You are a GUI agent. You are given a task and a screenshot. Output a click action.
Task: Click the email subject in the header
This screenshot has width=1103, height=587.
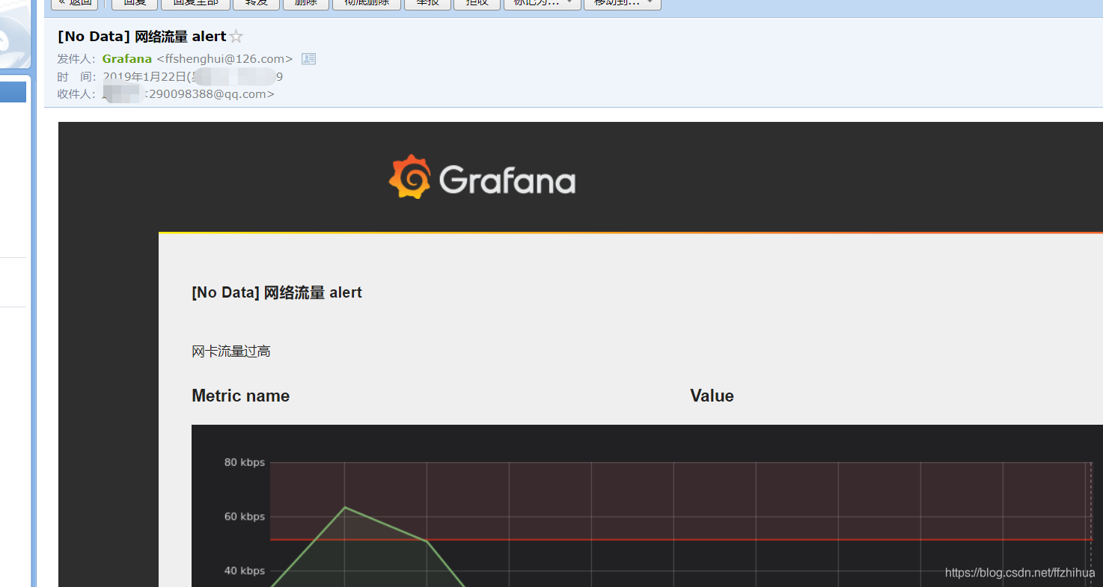(x=142, y=37)
